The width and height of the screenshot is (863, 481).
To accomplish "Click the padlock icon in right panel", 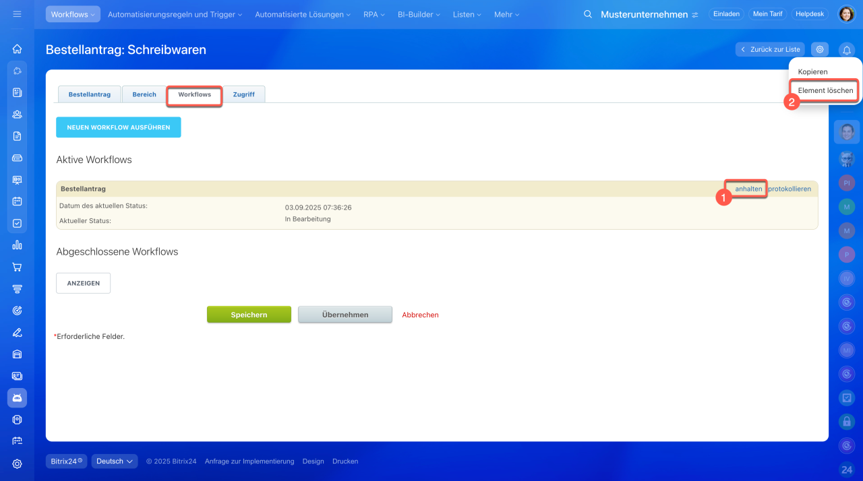I will click(x=847, y=422).
